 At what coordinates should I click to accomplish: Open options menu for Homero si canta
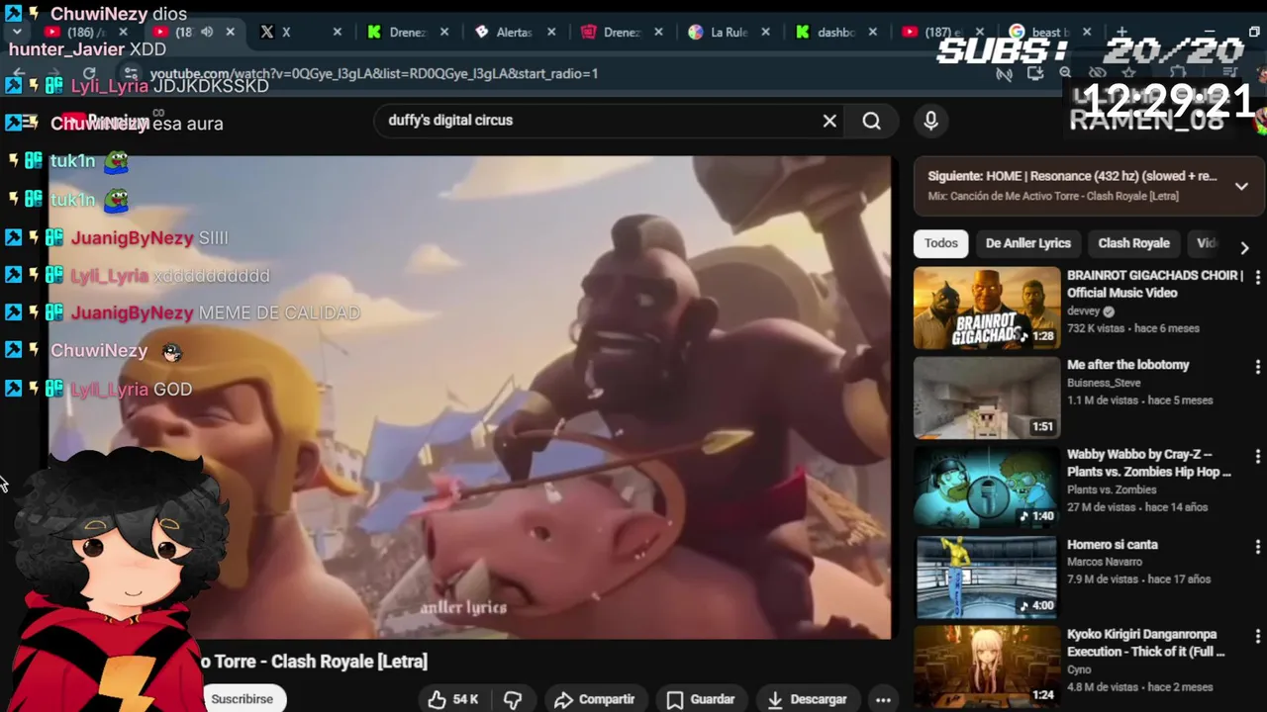(1257, 547)
